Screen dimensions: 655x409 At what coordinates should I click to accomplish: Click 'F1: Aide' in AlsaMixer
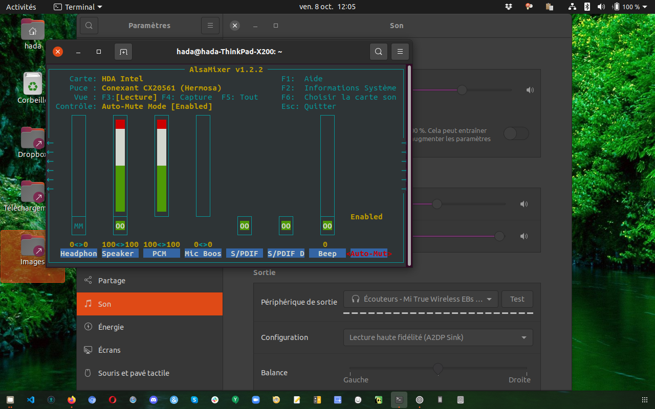coord(302,79)
